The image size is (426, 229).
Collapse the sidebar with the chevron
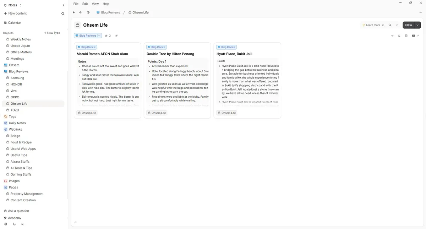(x=64, y=5)
